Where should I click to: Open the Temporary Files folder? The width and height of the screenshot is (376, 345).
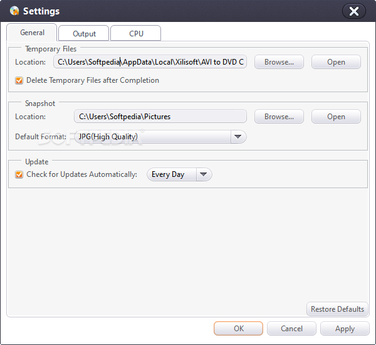tap(336, 62)
